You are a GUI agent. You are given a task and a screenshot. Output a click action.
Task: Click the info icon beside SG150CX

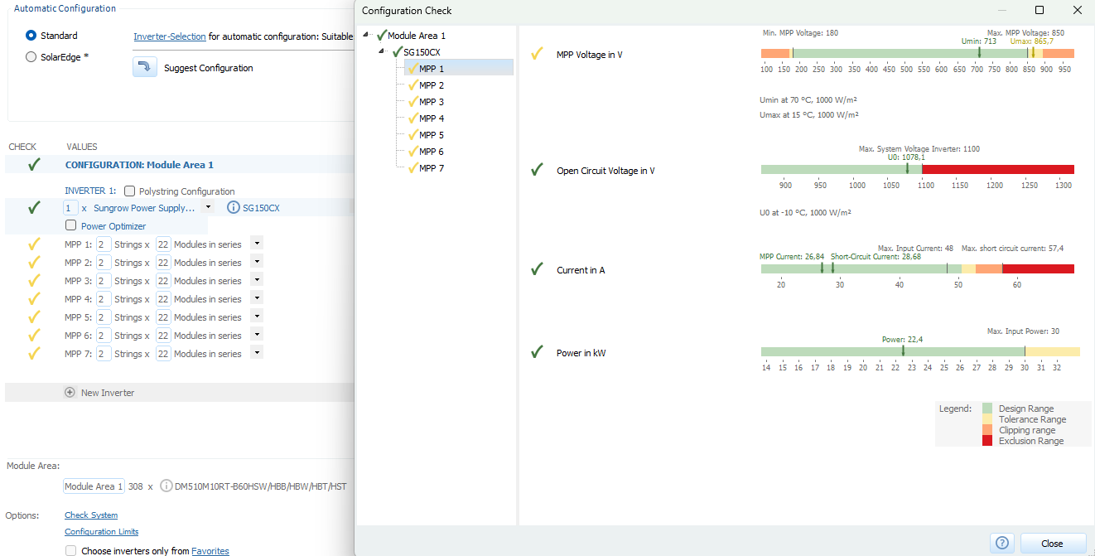click(x=234, y=208)
